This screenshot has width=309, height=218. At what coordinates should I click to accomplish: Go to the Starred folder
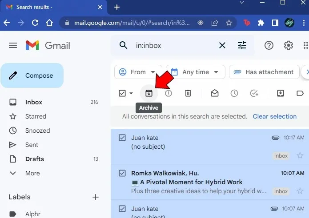(x=36, y=116)
